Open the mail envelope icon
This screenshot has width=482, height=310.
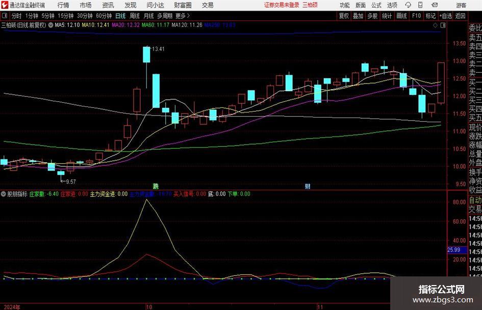coord(435,5)
